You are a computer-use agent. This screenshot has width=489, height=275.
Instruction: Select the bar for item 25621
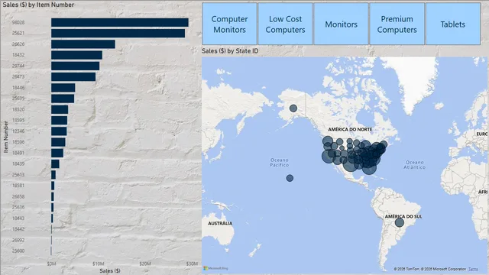click(x=118, y=33)
